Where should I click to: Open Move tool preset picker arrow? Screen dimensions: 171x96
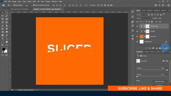(11, 5)
